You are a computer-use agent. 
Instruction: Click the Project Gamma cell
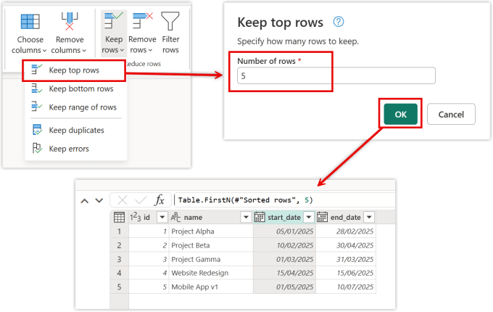pyautogui.click(x=211, y=259)
